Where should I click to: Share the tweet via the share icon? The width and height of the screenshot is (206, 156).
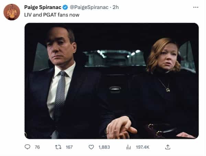pos(168,147)
